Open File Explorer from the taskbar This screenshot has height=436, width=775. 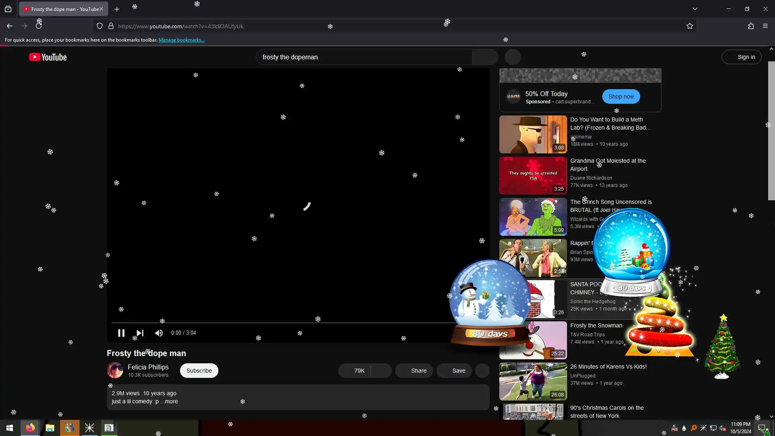50,428
